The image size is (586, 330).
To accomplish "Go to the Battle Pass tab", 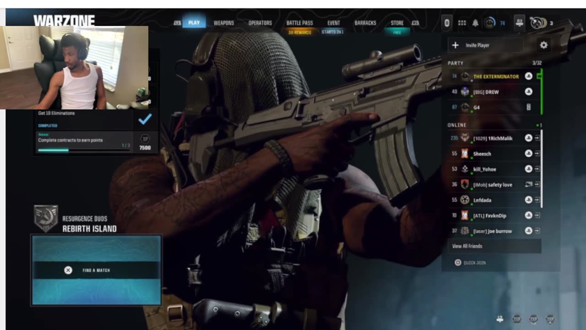I will (300, 23).
